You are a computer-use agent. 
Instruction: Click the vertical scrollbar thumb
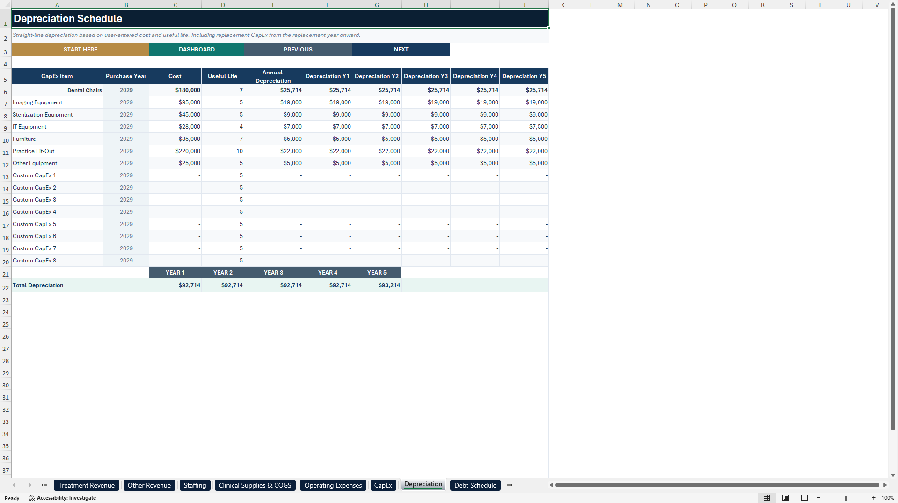(893, 219)
